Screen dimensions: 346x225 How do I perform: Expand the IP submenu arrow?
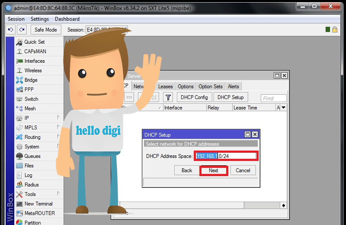[58, 117]
